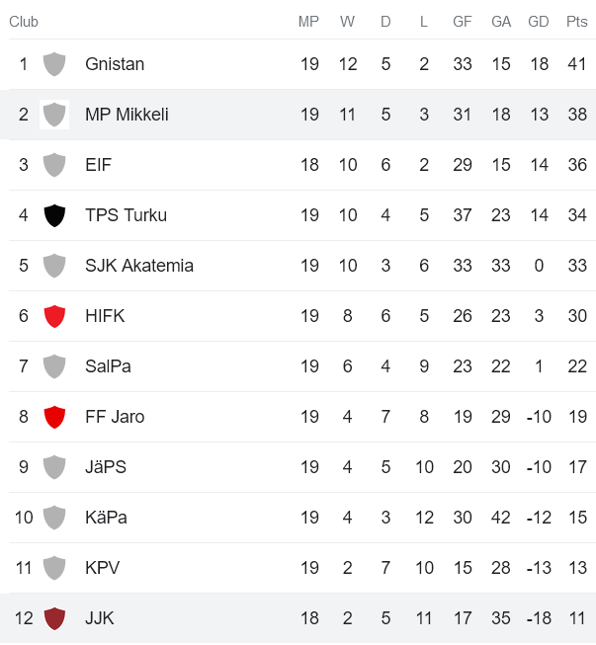
Task: Open the JäPS team link
Action: 106,467
